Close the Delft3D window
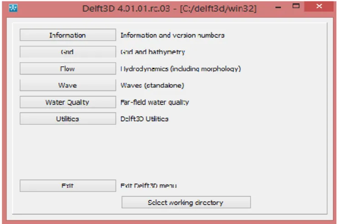339x224 pixels. coord(319,6)
